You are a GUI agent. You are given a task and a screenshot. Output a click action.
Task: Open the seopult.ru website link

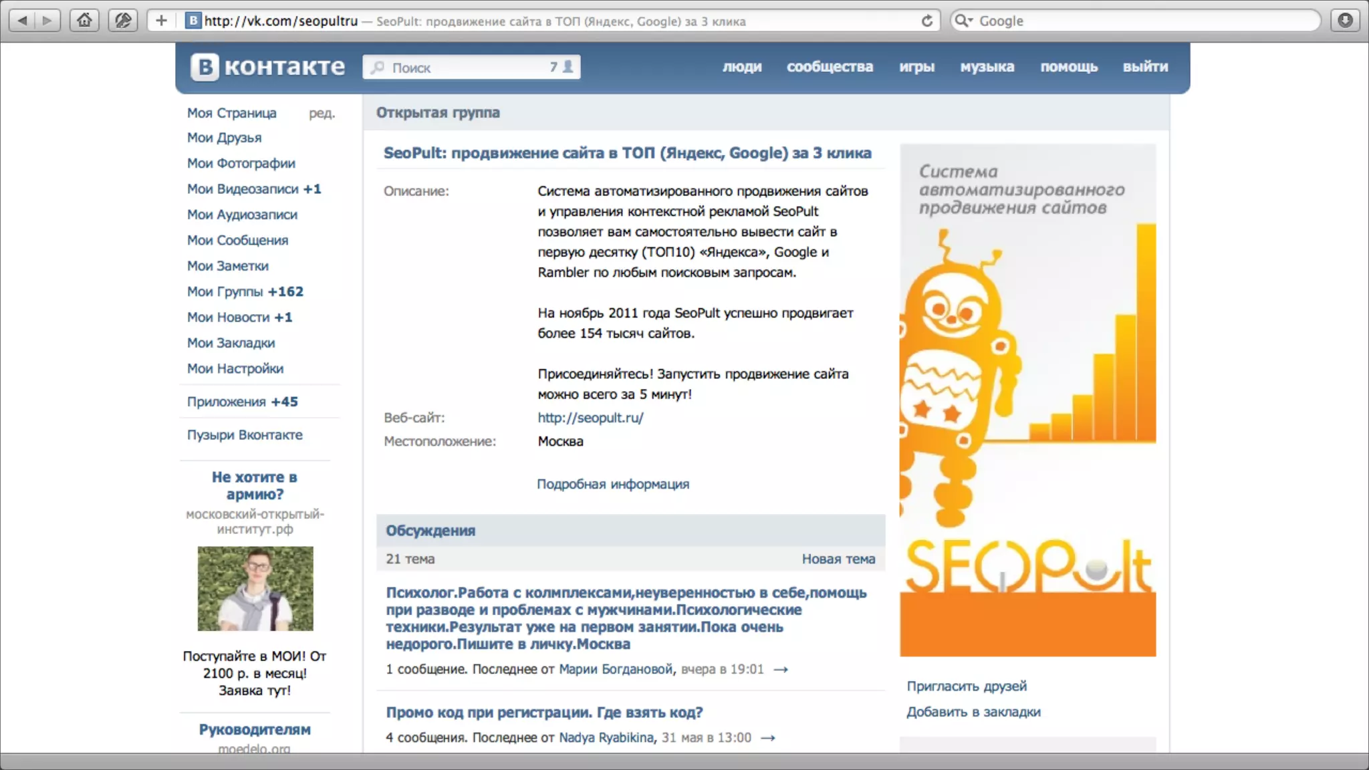(590, 418)
